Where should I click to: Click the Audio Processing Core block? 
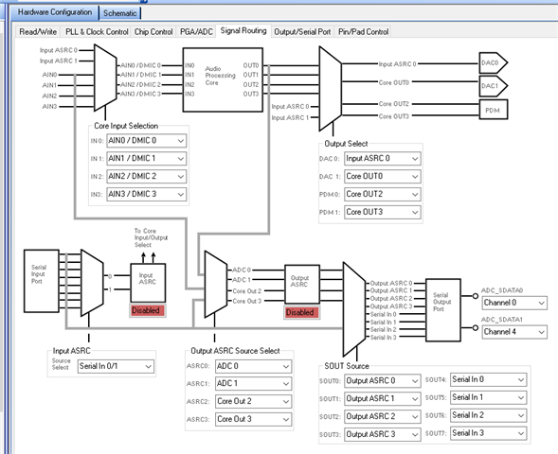[223, 80]
